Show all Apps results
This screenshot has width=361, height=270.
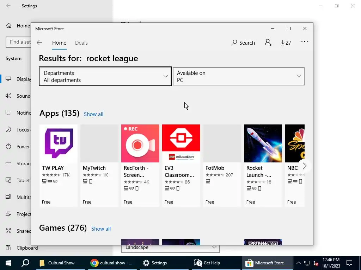point(93,114)
